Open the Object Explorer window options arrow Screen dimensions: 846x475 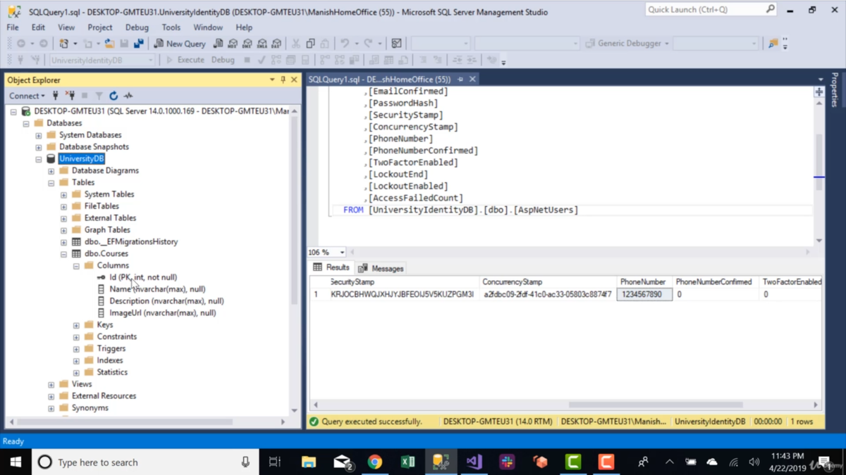click(x=272, y=80)
